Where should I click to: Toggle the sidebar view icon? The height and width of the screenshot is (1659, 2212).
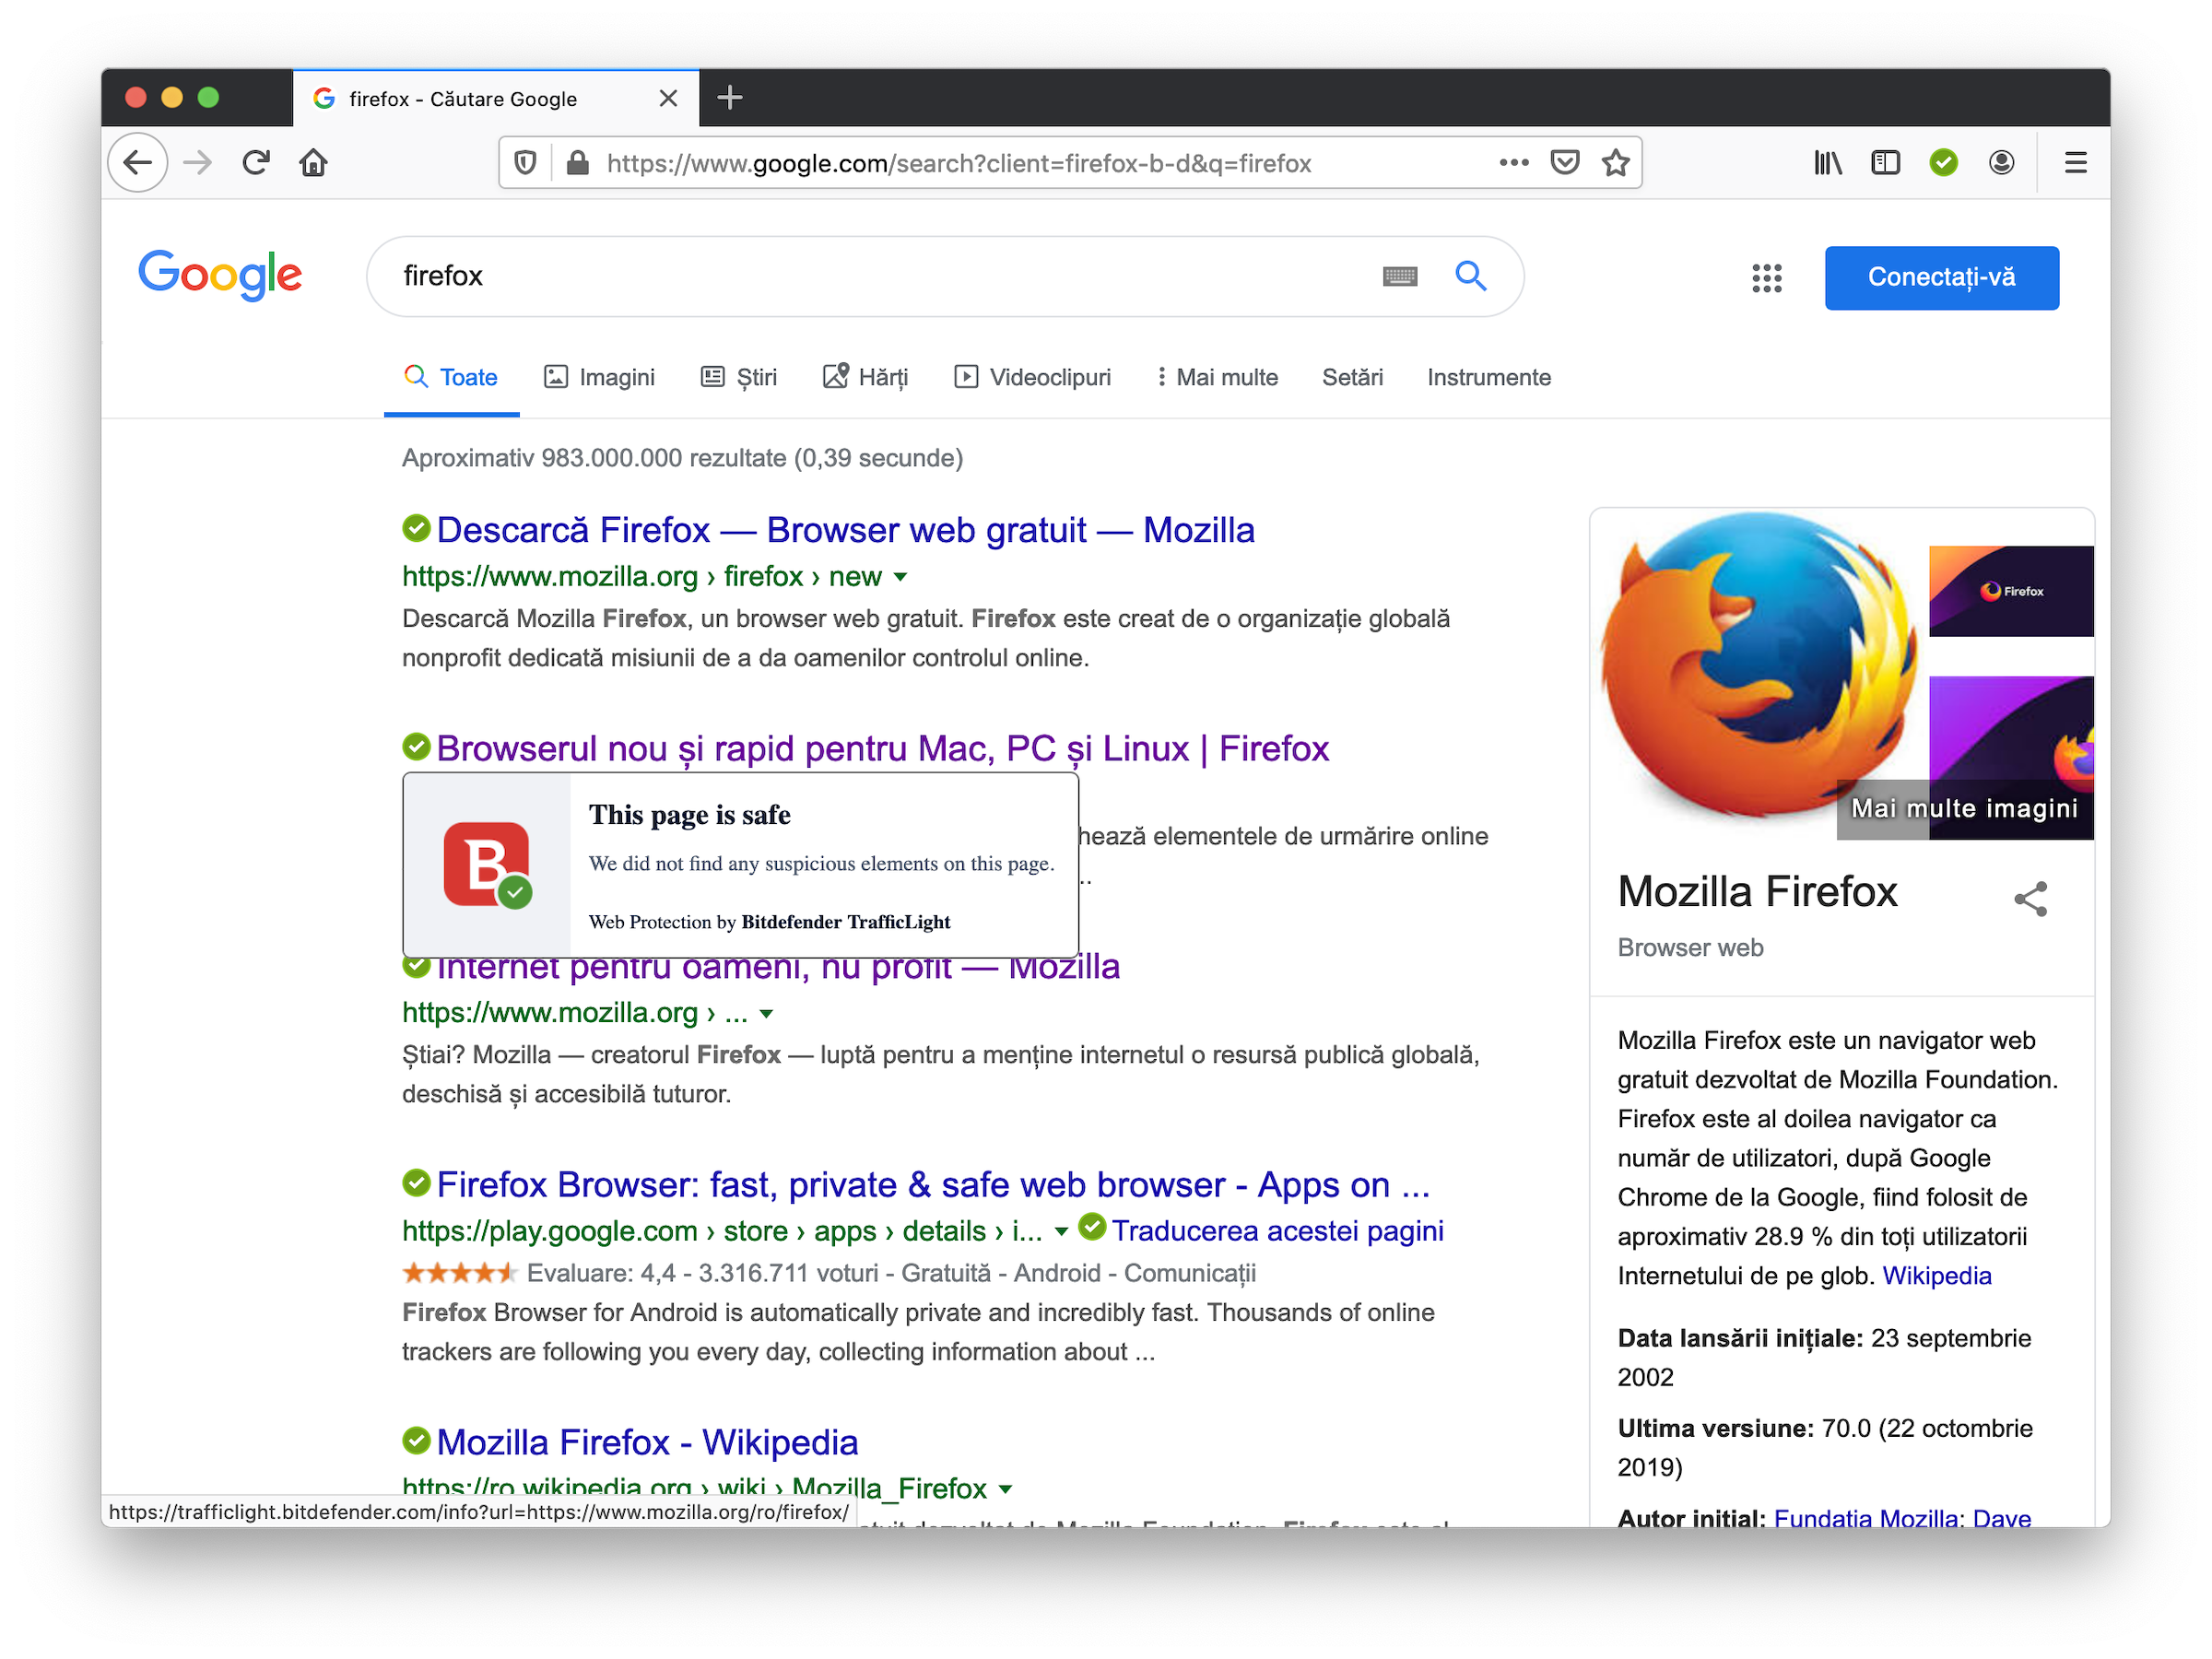[x=1885, y=162]
